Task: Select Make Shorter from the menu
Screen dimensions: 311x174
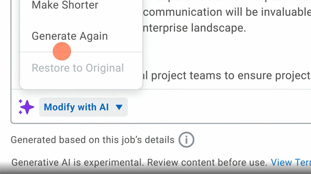Action: (65, 5)
